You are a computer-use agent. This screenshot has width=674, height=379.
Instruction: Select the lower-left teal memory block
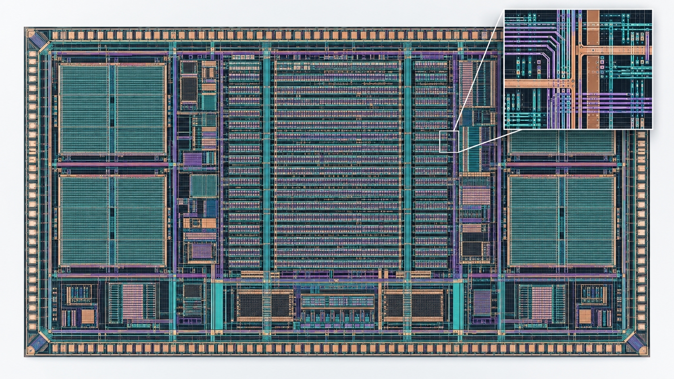[x=112, y=220]
